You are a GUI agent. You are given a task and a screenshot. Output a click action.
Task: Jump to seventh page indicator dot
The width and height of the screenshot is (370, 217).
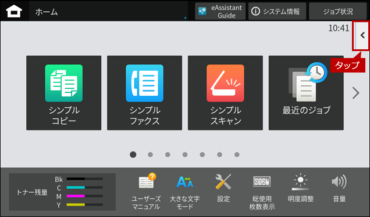(237, 154)
